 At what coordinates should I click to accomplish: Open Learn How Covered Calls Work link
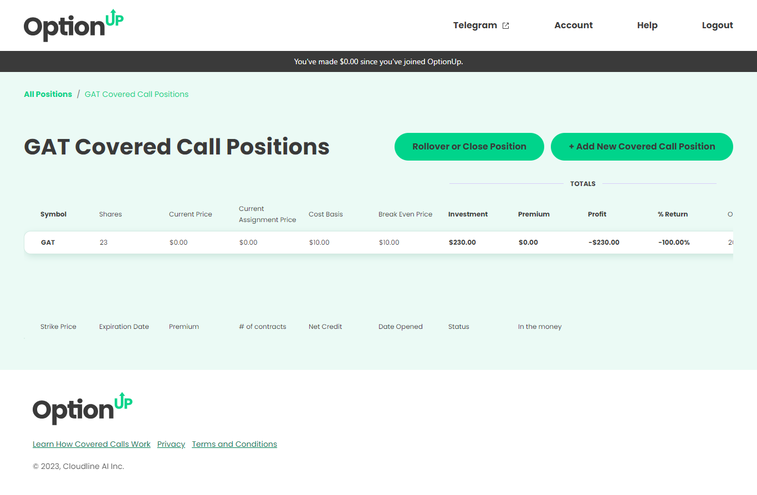(91, 444)
